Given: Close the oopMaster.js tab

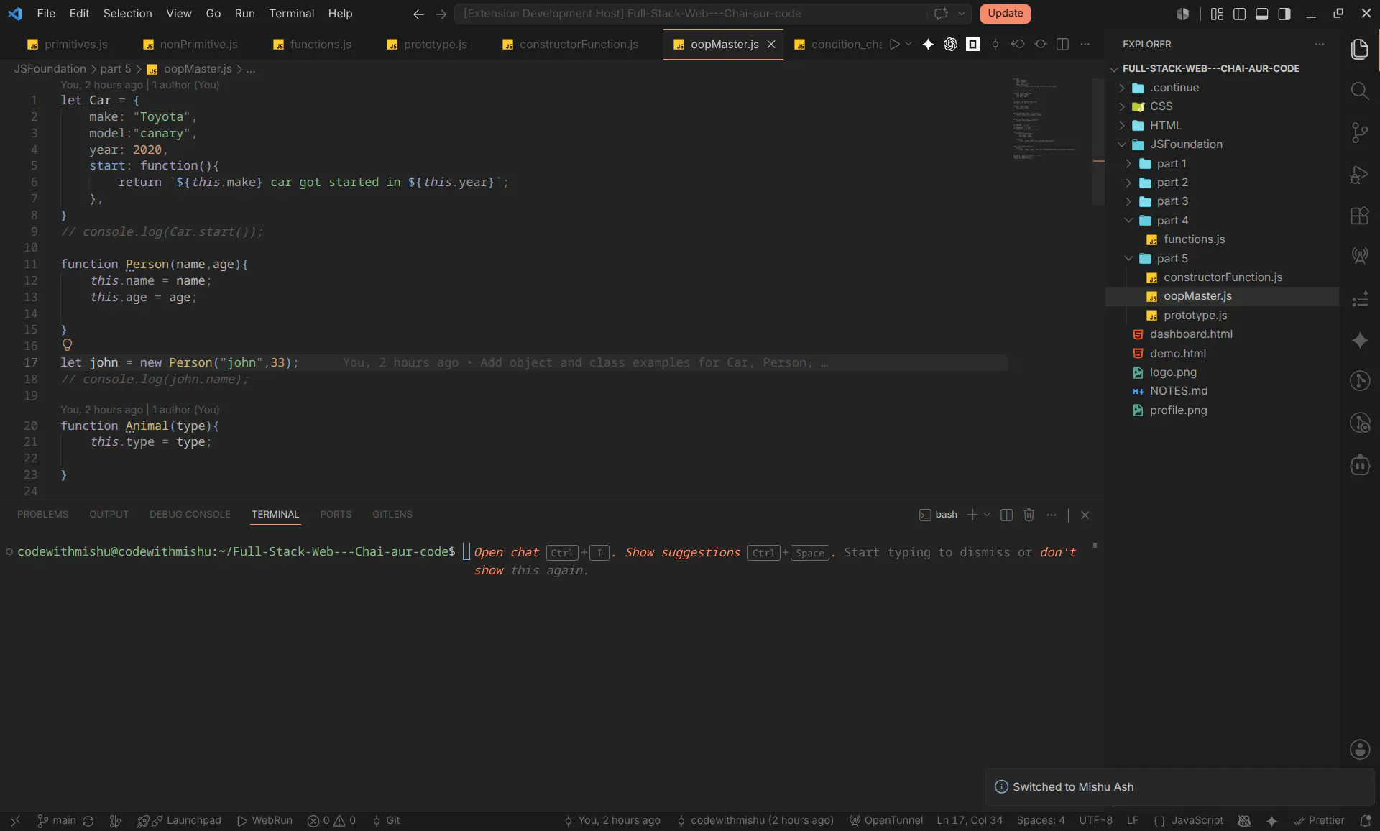Looking at the screenshot, I should point(771,44).
